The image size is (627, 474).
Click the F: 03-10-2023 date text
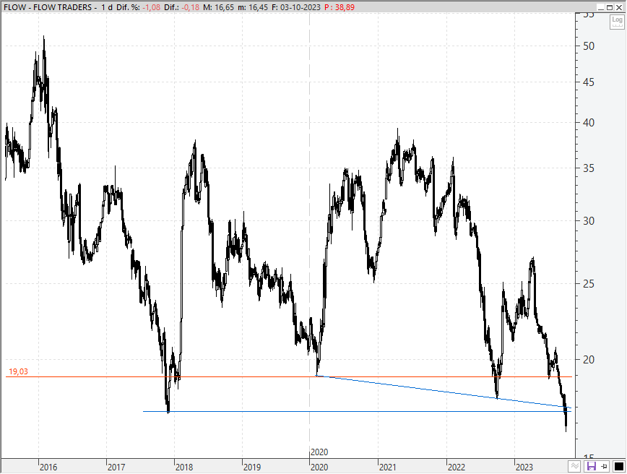[296, 7]
